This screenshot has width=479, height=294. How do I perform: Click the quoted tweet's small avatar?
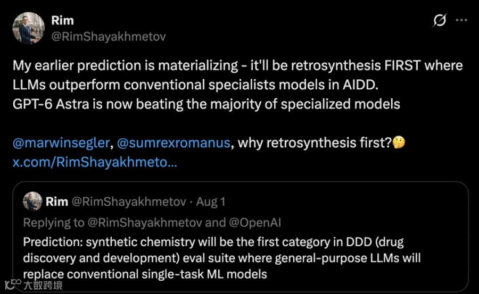[x=32, y=201]
